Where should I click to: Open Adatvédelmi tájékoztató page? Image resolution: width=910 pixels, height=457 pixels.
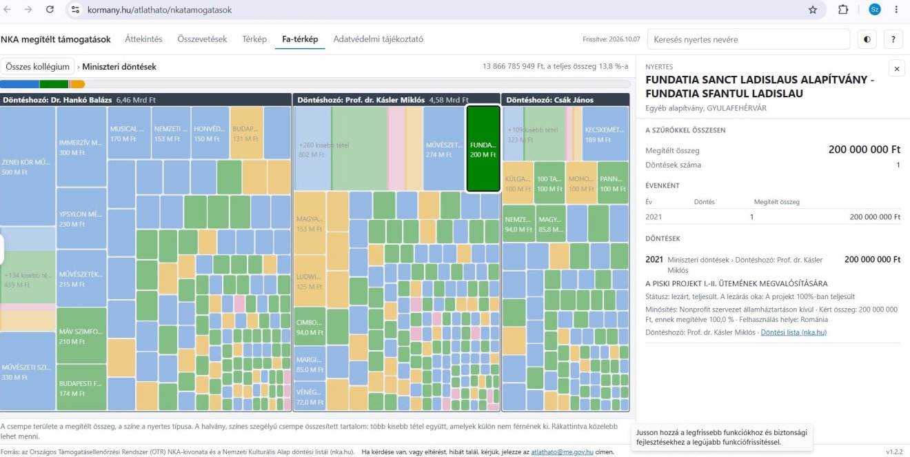pos(378,39)
